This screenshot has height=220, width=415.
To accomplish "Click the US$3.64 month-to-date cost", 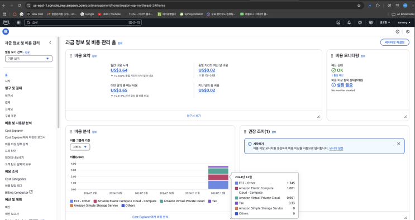I will click(119, 70).
